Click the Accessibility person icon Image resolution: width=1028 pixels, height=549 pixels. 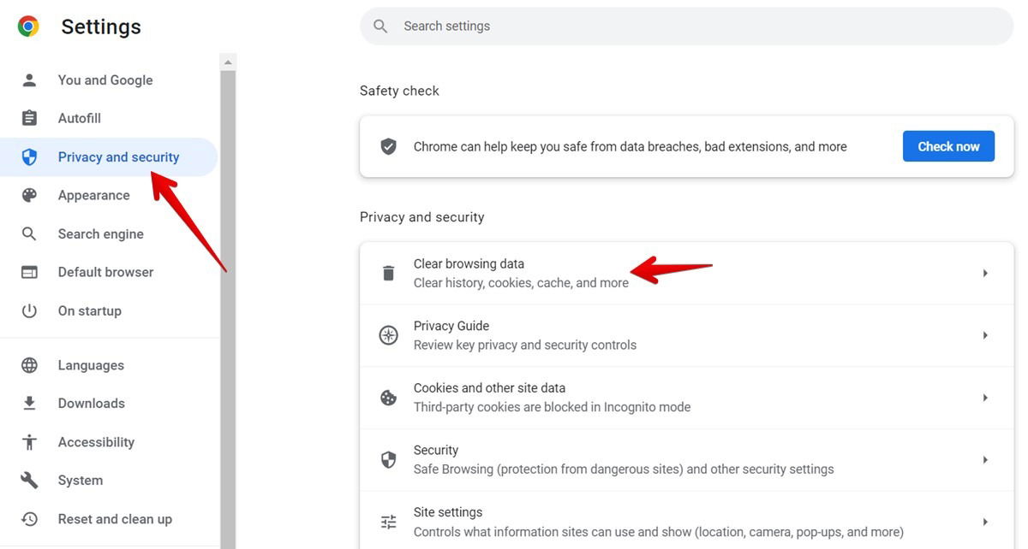[x=29, y=441]
